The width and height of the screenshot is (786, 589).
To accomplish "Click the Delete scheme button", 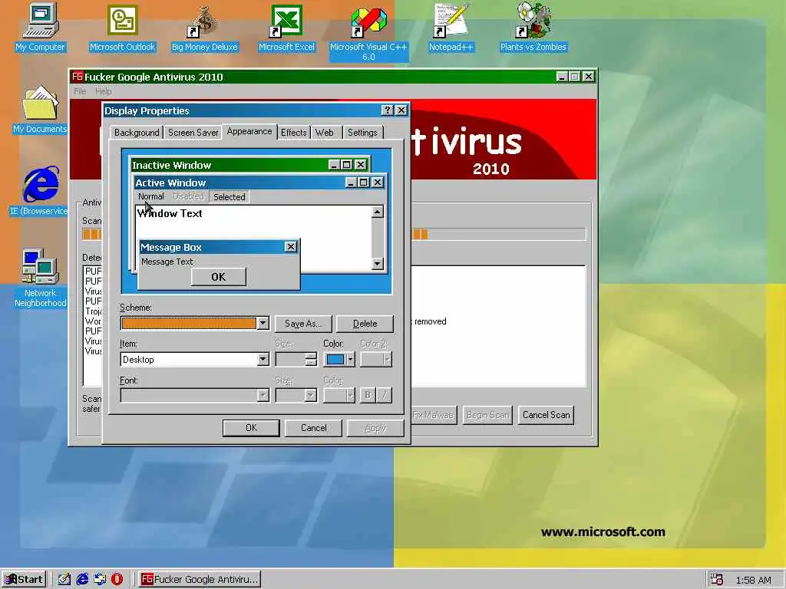I will pyautogui.click(x=365, y=324).
